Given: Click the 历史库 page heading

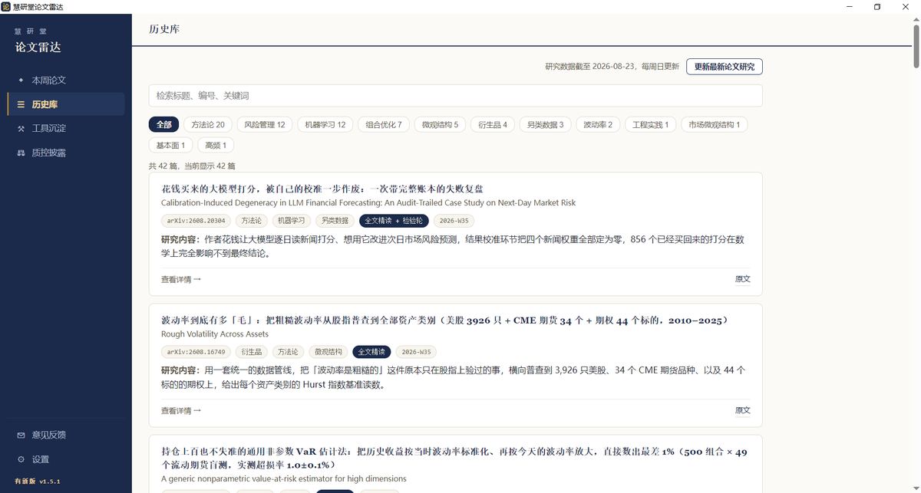Looking at the screenshot, I should (x=164, y=29).
